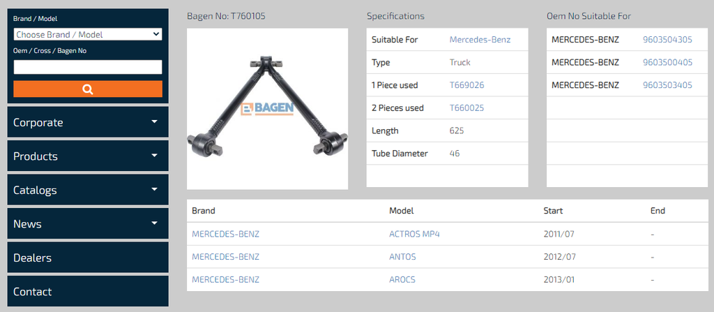Expand the Products menu arrow
This screenshot has width=714, height=312.
click(x=154, y=156)
